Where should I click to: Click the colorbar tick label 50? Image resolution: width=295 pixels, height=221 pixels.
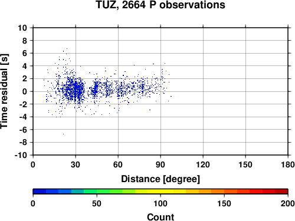[97, 203]
